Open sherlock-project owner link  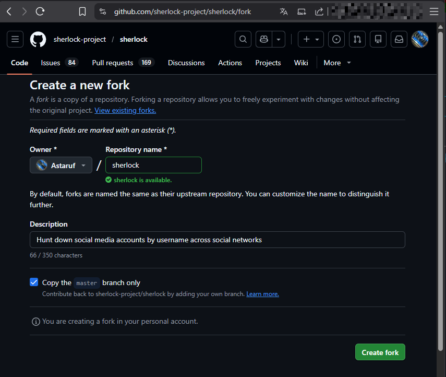pyautogui.click(x=80, y=39)
